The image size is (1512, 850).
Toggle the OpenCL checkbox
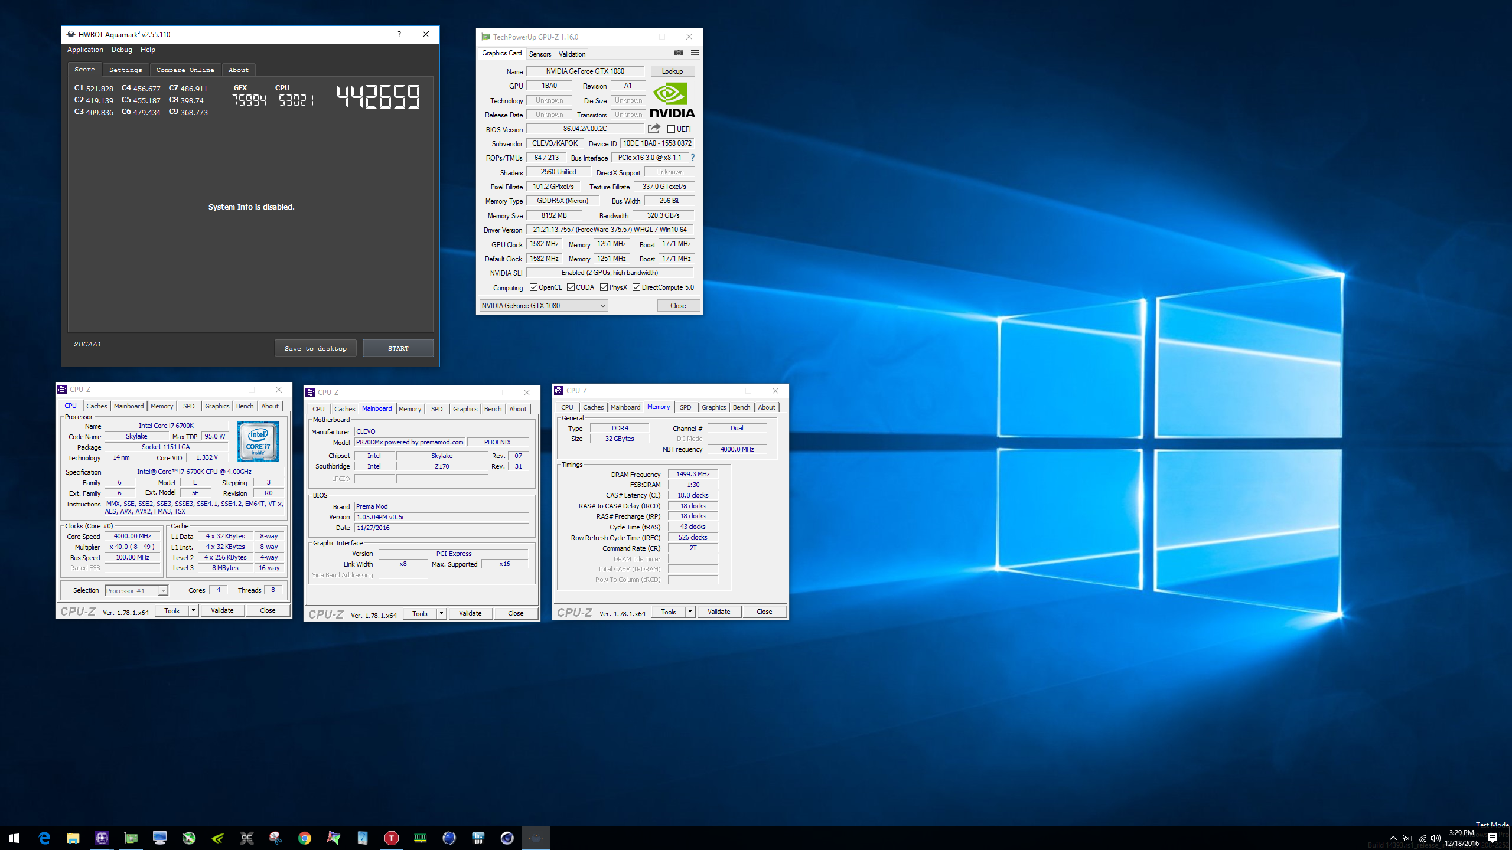[x=533, y=287]
